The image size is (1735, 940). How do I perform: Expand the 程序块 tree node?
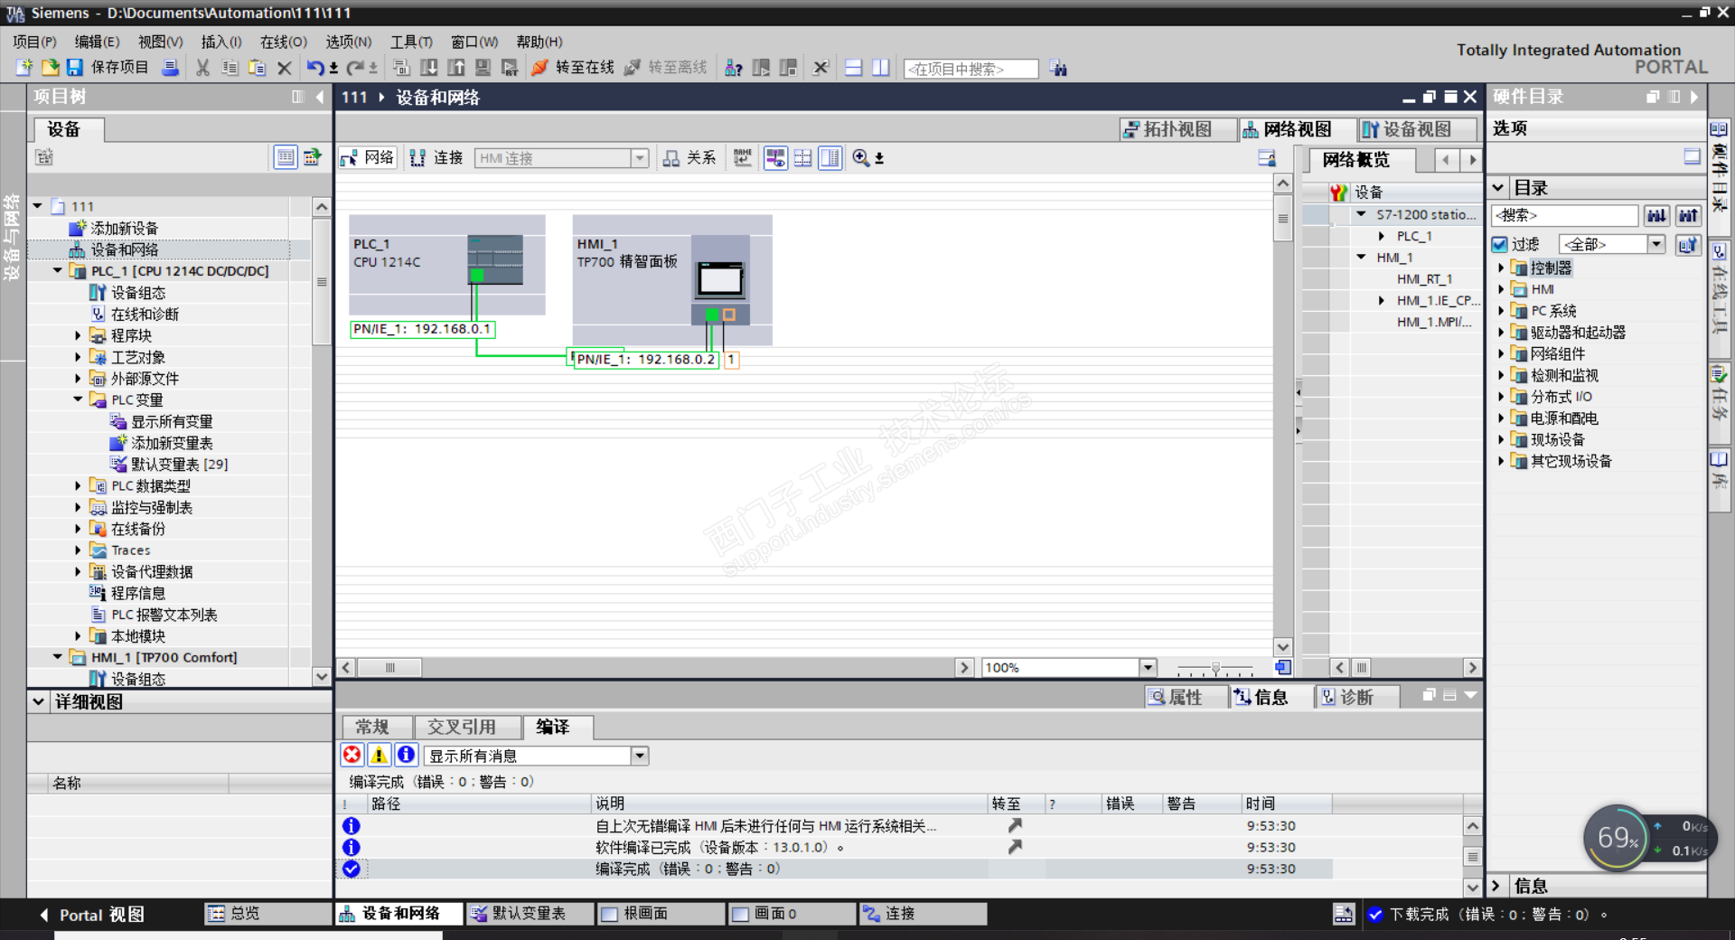(78, 335)
